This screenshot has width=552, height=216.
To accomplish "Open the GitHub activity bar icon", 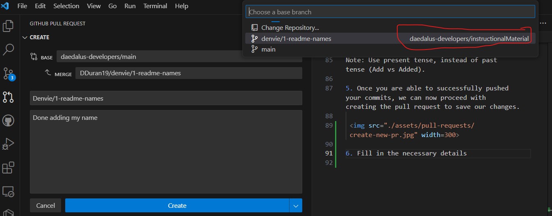I will click(x=8, y=121).
